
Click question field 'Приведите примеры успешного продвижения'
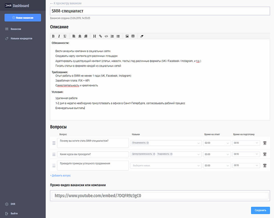click(x=93, y=165)
